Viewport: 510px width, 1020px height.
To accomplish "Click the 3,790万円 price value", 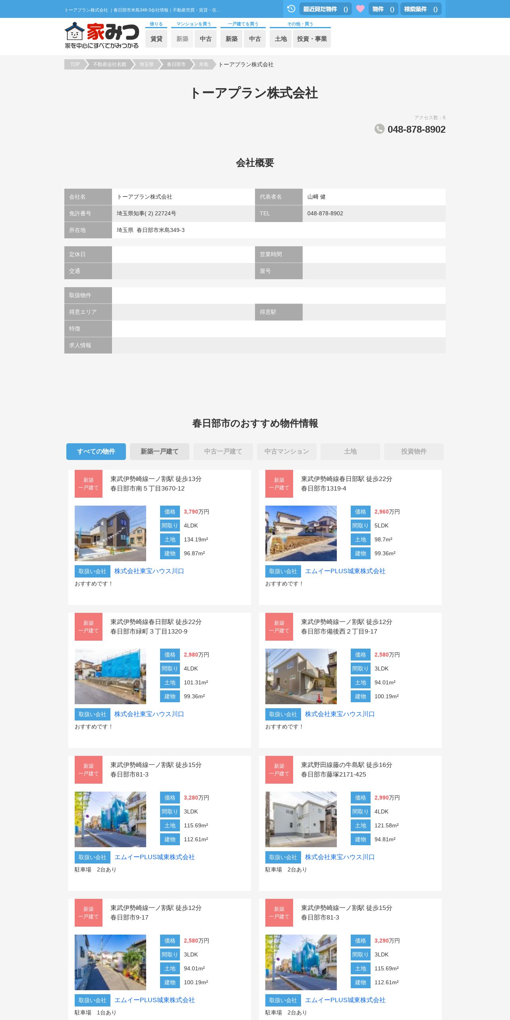I will point(196,512).
